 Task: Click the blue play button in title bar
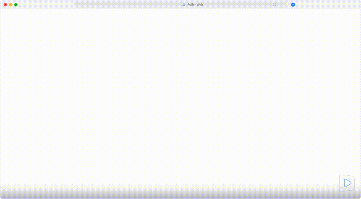293,5
